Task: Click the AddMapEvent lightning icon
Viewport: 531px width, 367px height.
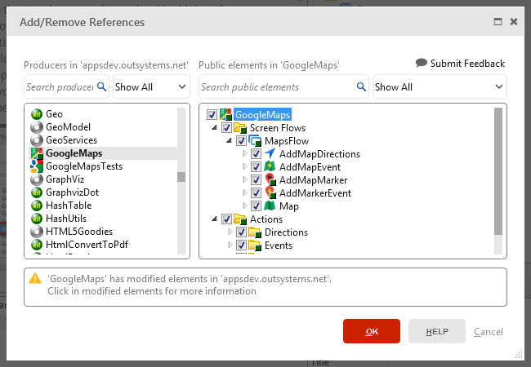Action: (270, 167)
